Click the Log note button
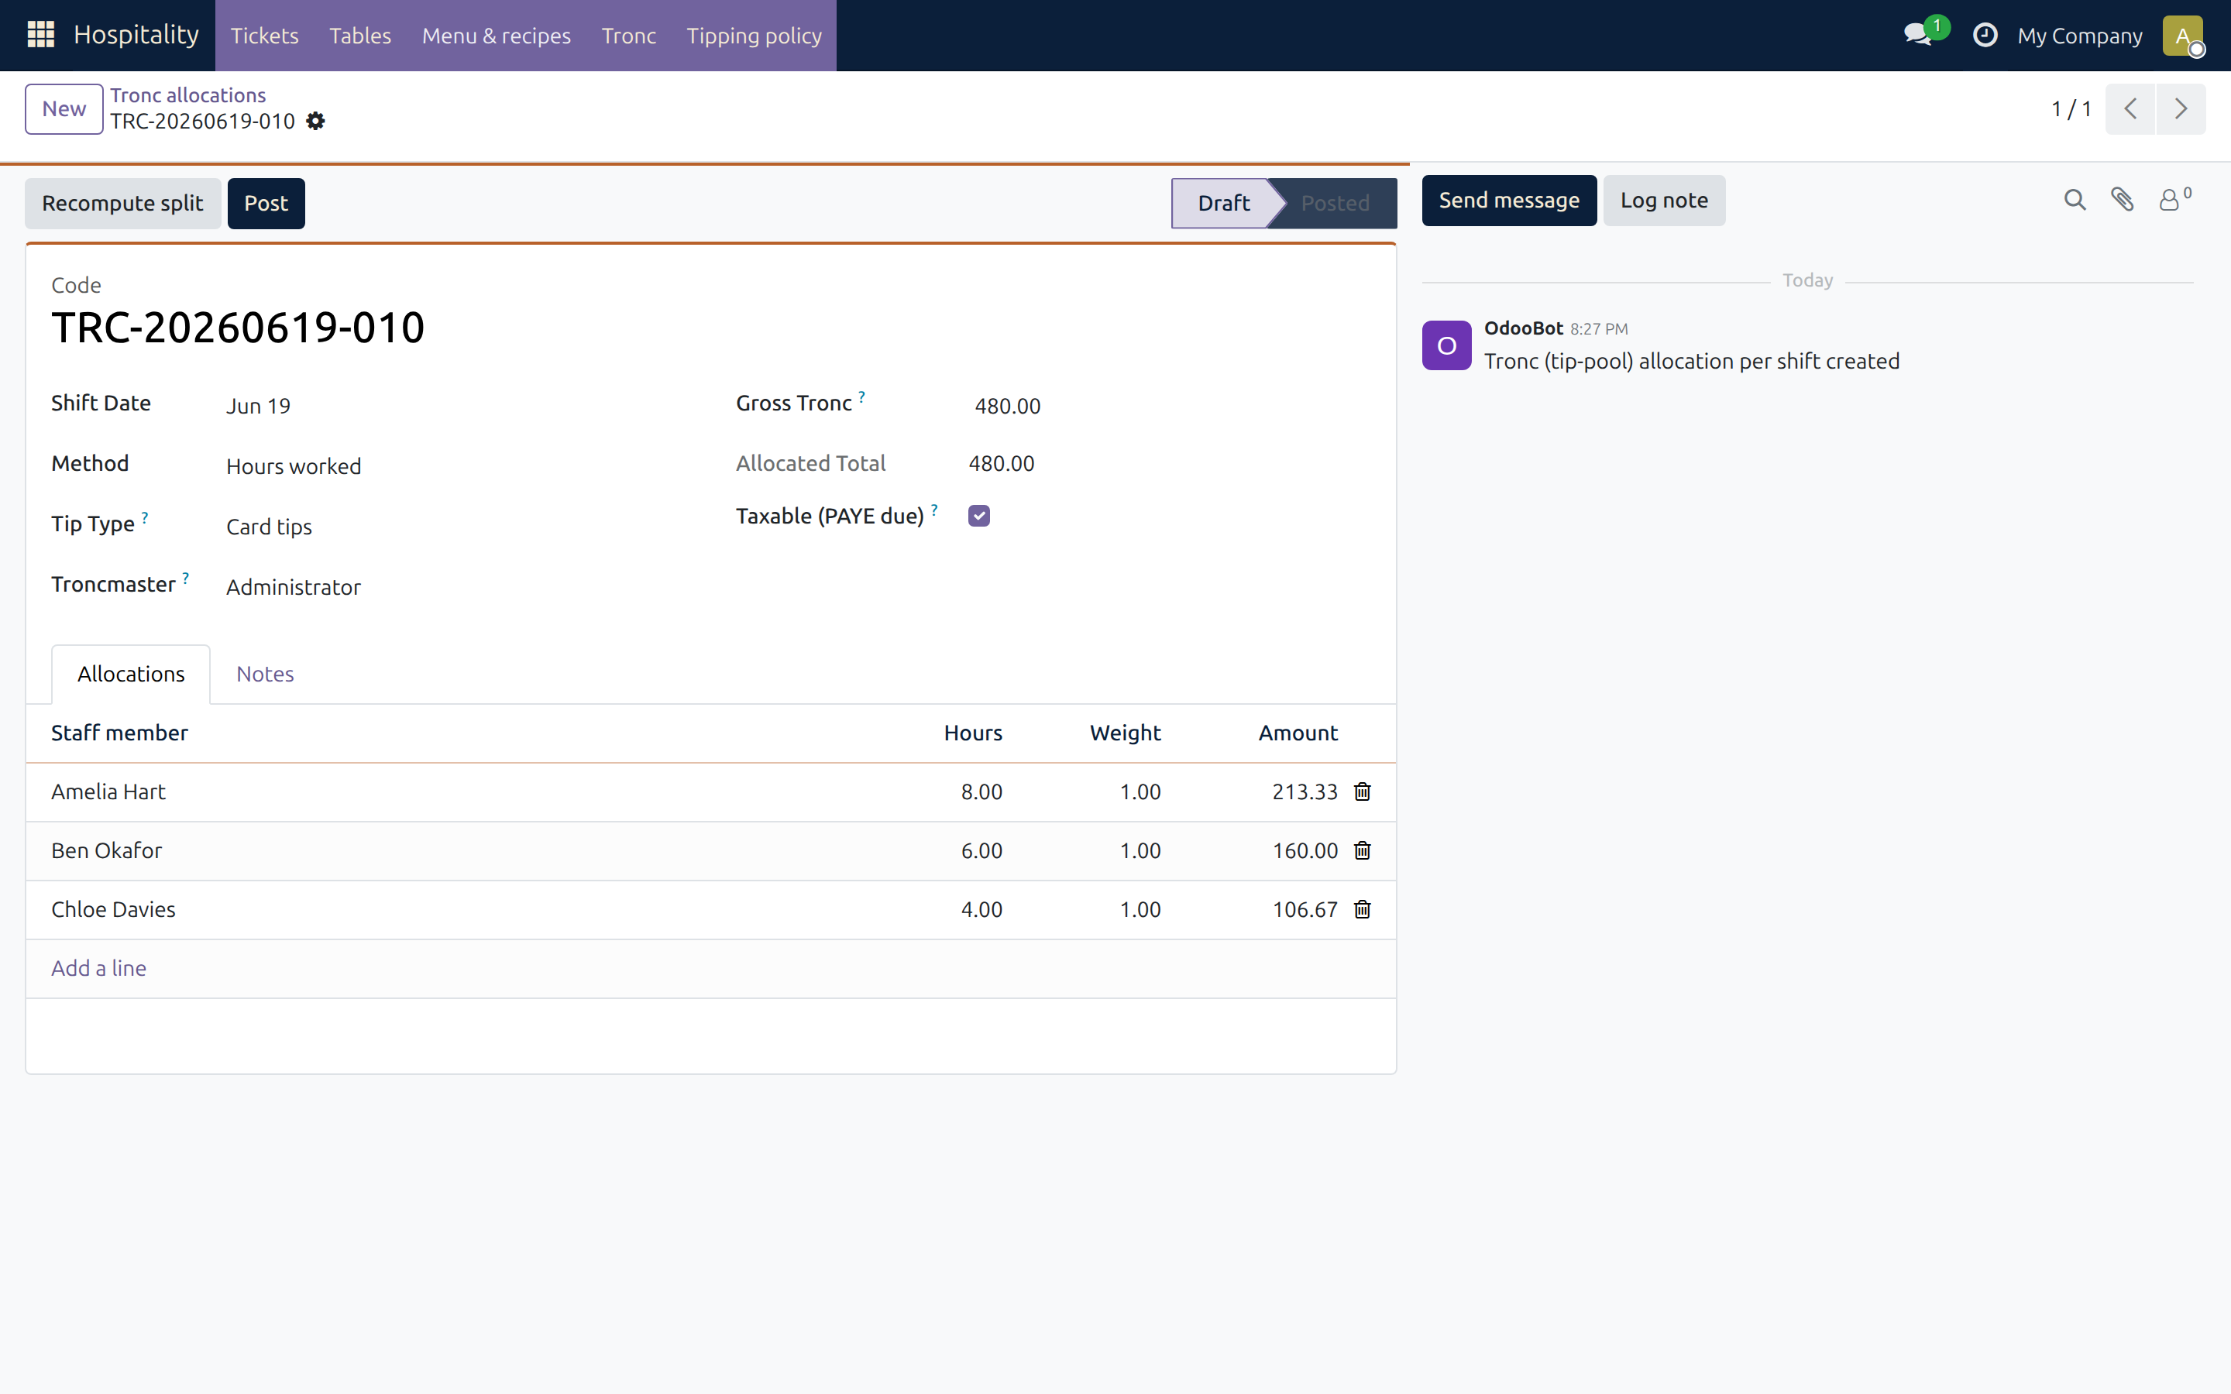 point(1664,200)
